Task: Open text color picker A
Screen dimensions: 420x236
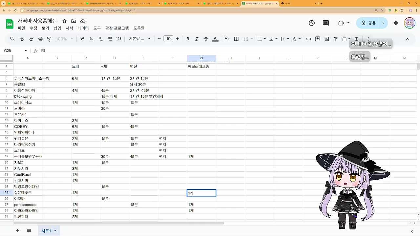Action: pos(215,39)
